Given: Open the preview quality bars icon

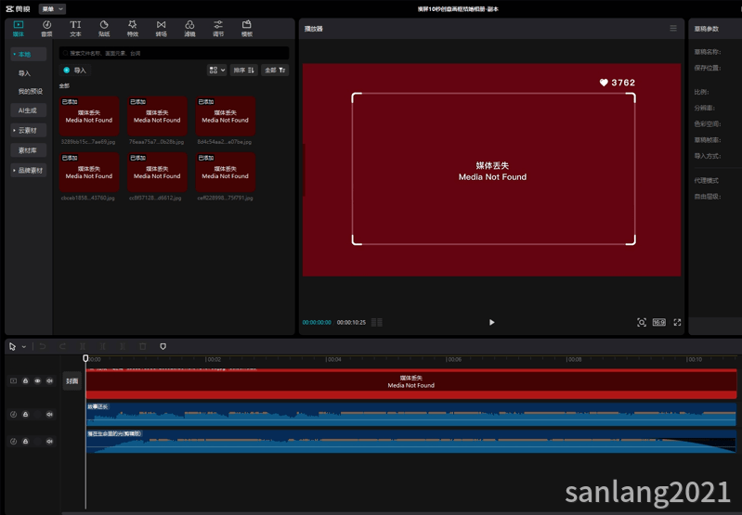Looking at the screenshot, I should click(377, 323).
